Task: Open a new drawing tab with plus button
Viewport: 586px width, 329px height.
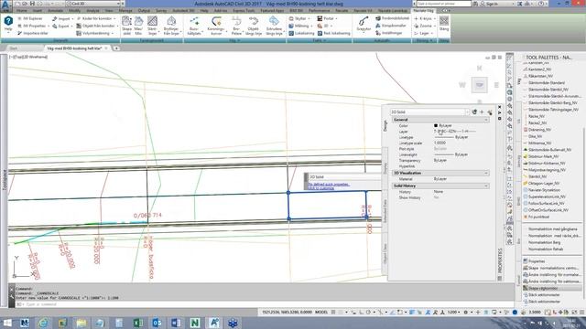Action: point(116,48)
